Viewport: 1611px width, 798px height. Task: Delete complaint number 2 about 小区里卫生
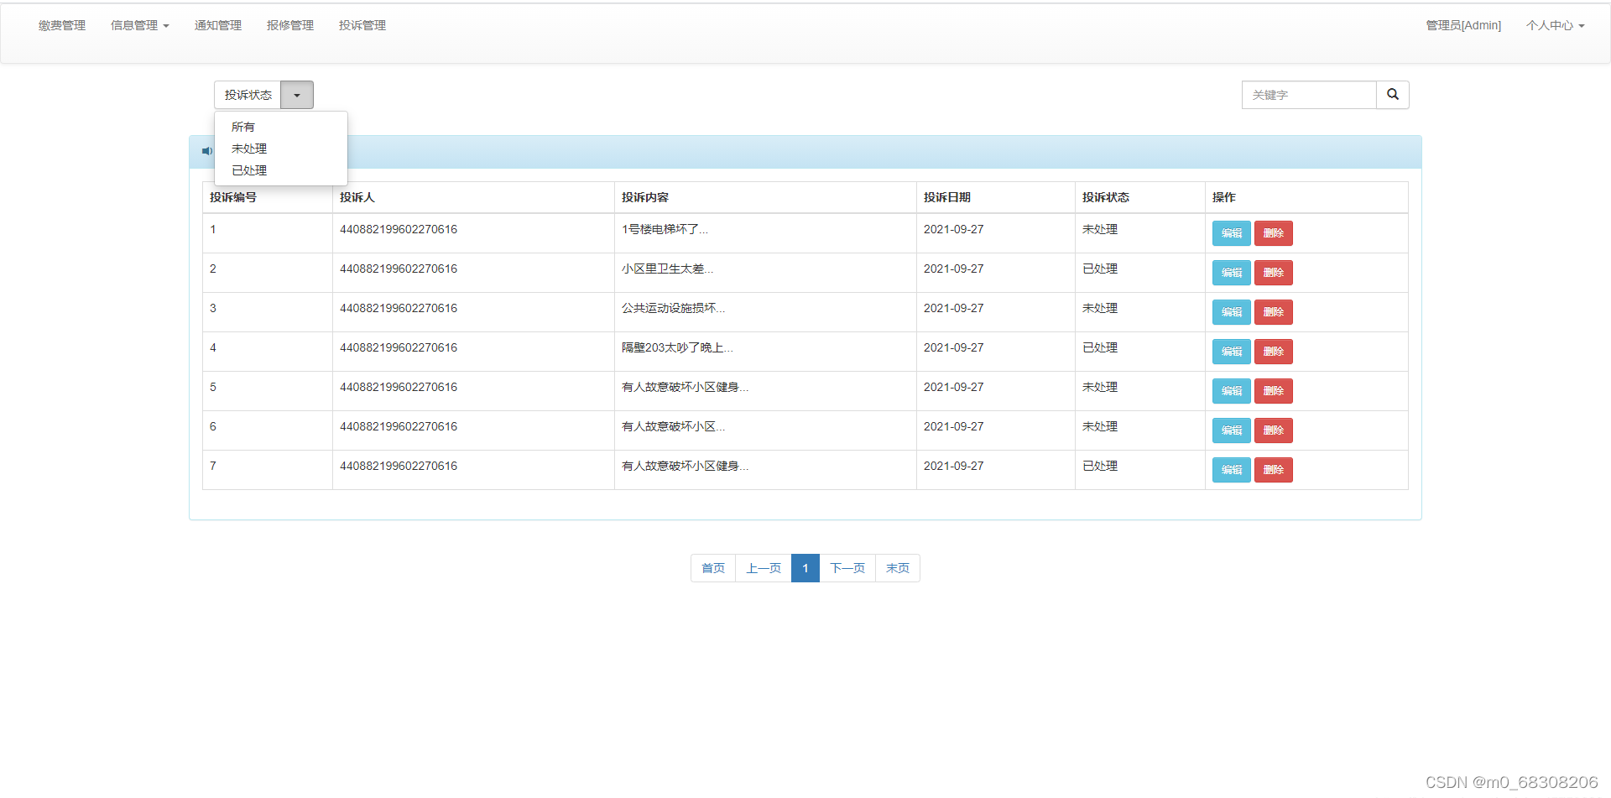pyautogui.click(x=1273, y=273)
